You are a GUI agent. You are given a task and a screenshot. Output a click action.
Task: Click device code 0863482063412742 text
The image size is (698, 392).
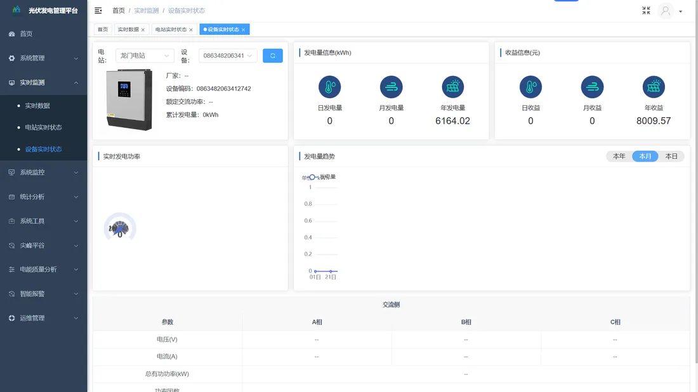tap(224, 89)
